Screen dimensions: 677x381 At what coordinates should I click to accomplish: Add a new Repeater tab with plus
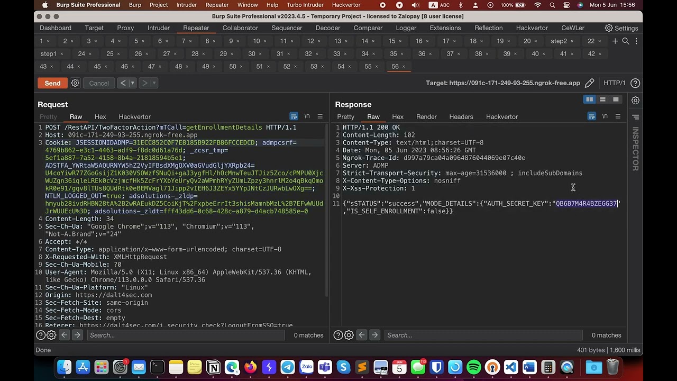[x=615, y=41]
